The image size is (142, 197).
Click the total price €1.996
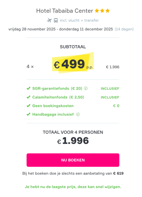click(x=73, y=141)
